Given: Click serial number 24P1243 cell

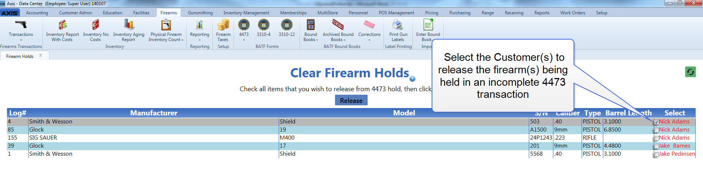Looking at the screenshot, I should click(x=541, y=138).
